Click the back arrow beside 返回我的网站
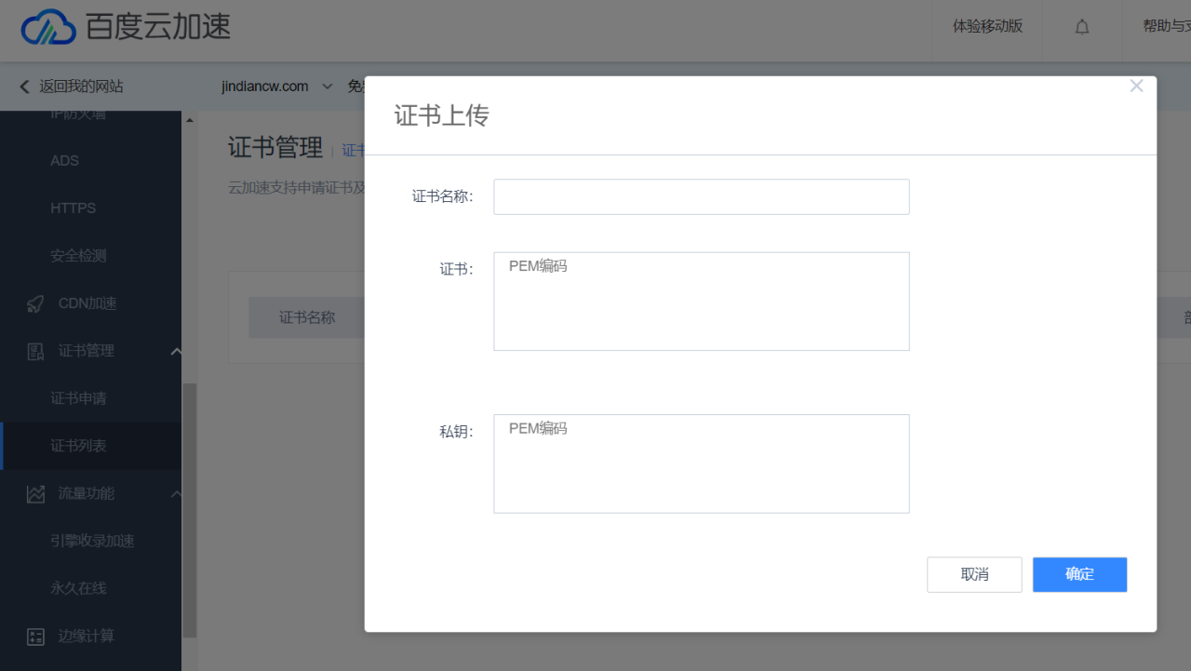The image size is (1191, 671). pyautogui.click(x=23, y=87)
